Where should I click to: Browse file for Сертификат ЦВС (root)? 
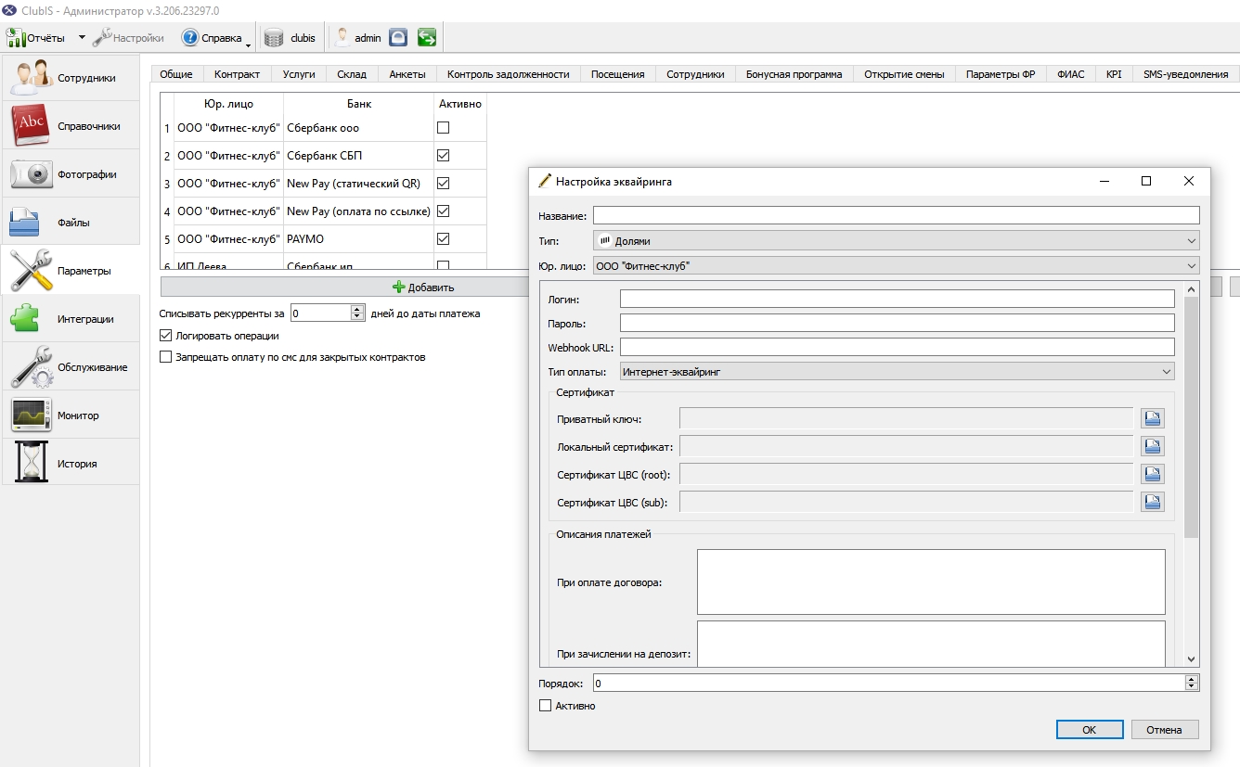[x=1153, y=474]
